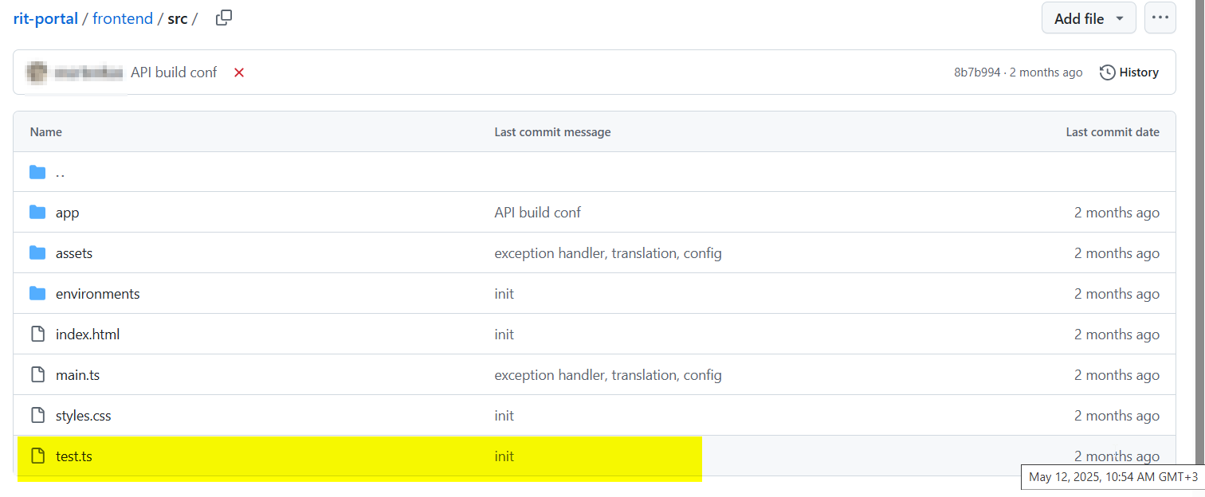1205x497 pixels.
Task: Click the environments folder icon
Action: click(37, 294)
